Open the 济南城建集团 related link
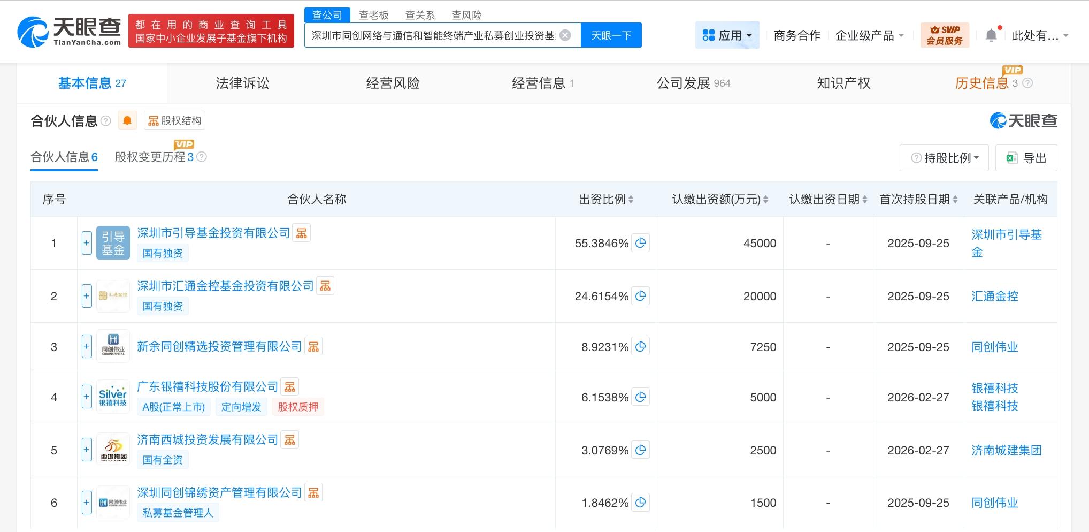This screenshot has width=1089, height=532. 1006,450
